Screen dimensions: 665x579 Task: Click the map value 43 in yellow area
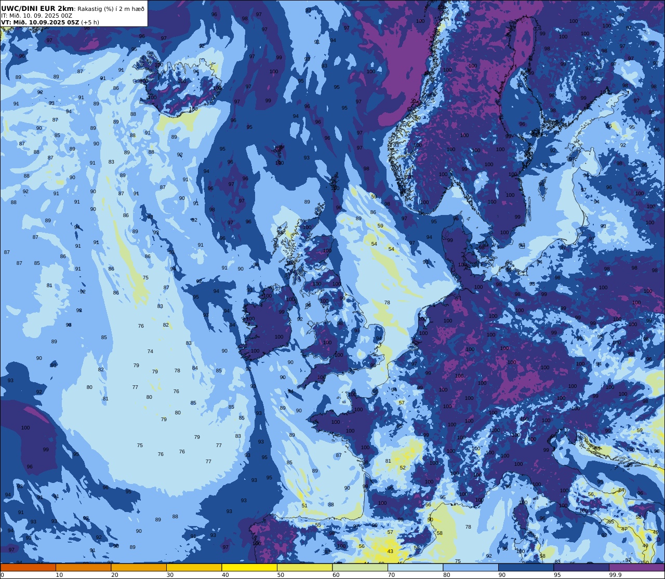click(390, 551)
